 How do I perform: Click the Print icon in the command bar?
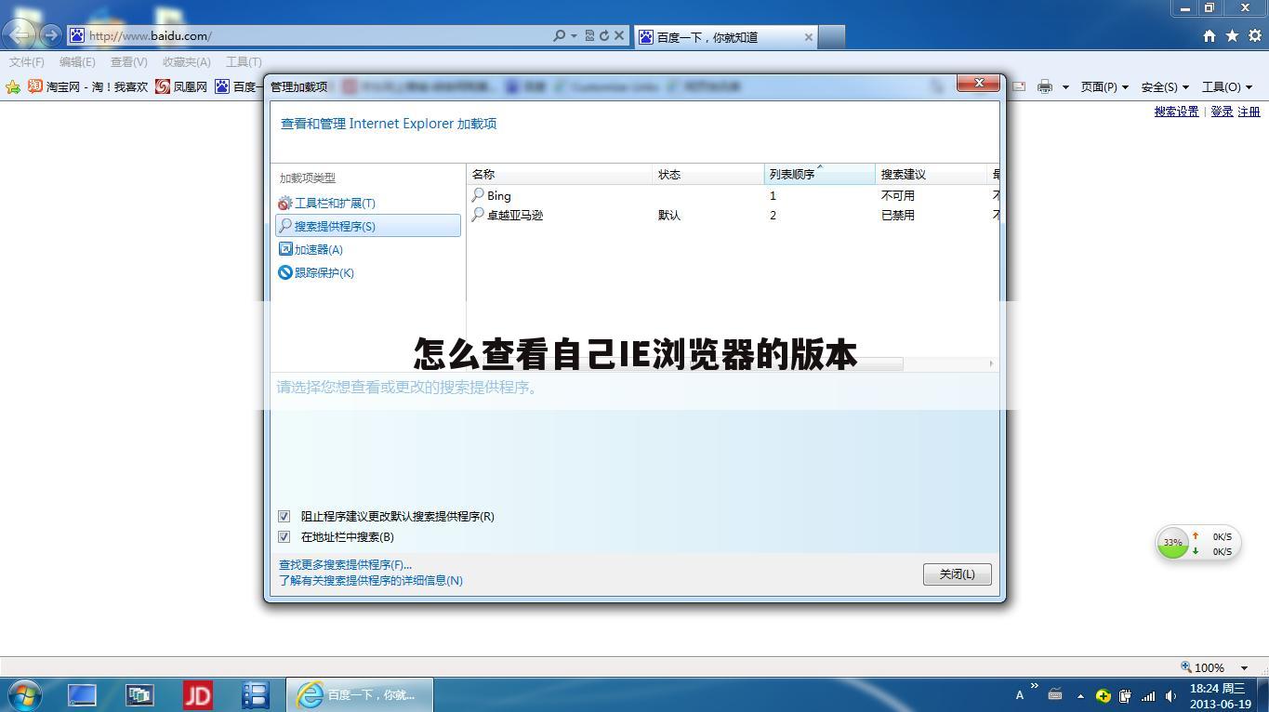[1045, 86]
